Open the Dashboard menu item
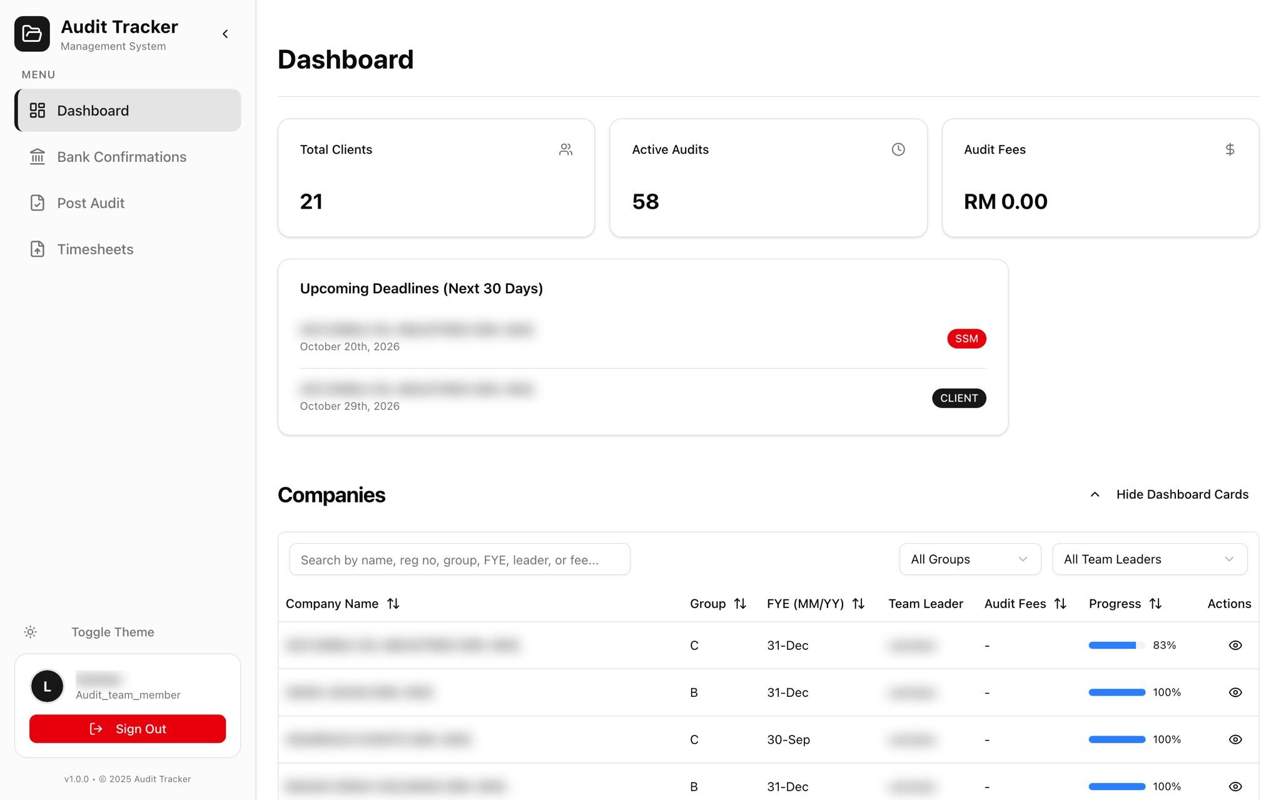1281x800 pixels. [128, 111]
